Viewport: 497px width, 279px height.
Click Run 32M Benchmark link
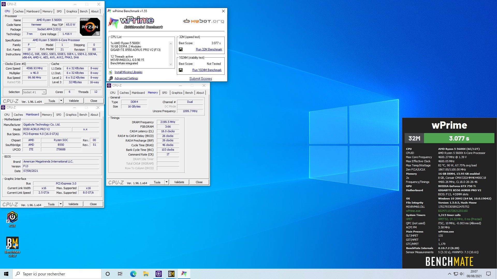pyautogui.click(x=209, y=49)
